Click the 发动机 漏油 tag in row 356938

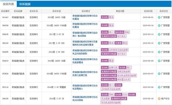(107, 25)
